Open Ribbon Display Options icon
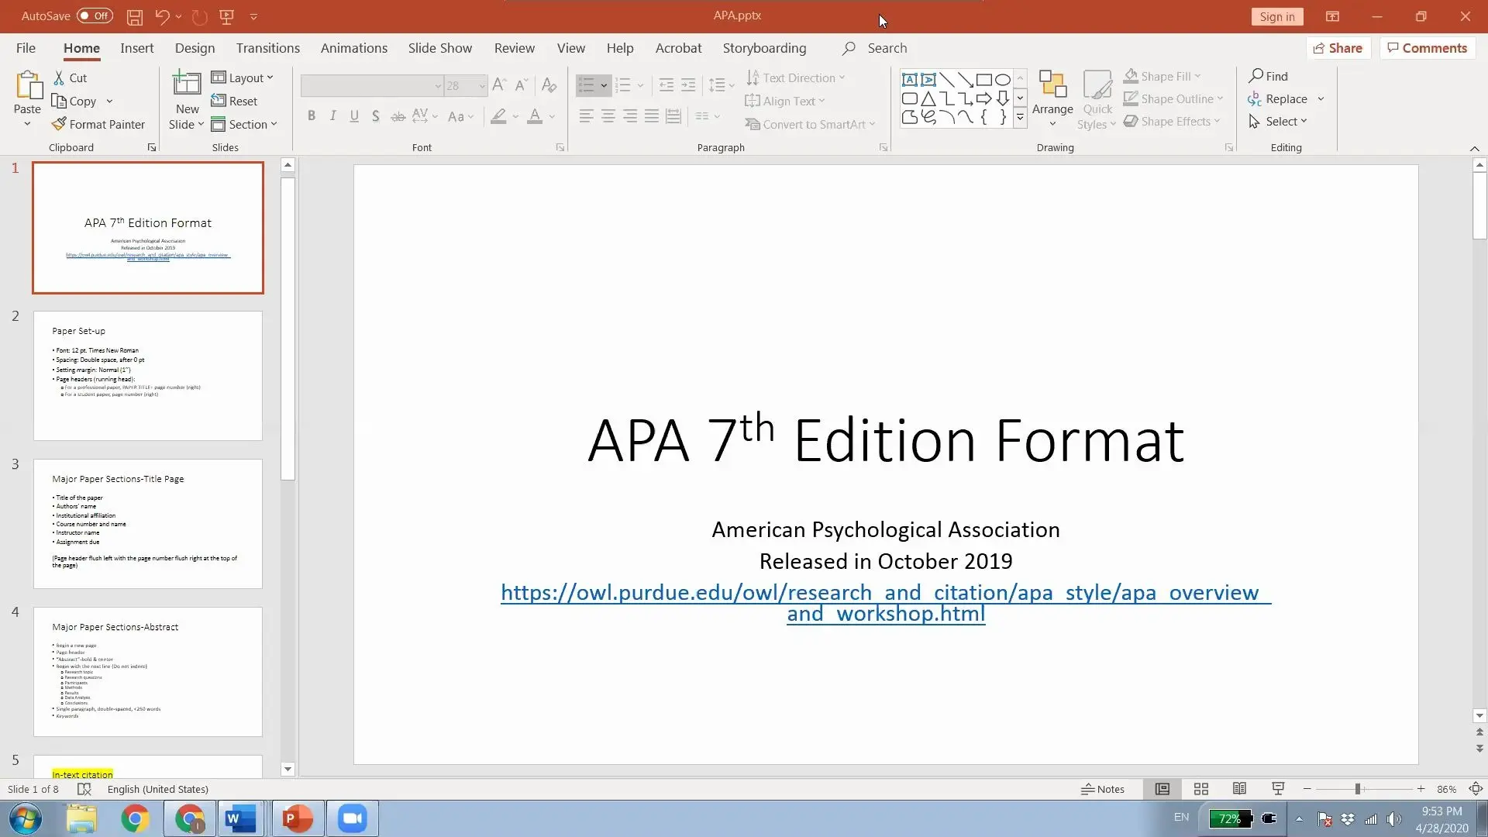This screenshot has width=1488, height=837. [x=1332, y=16]
